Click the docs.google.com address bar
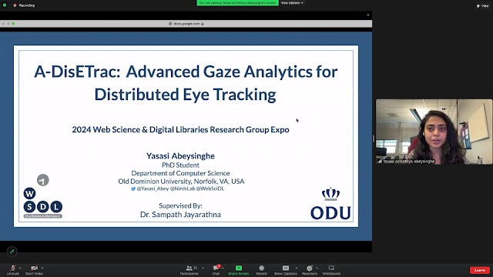 point(186,24)
